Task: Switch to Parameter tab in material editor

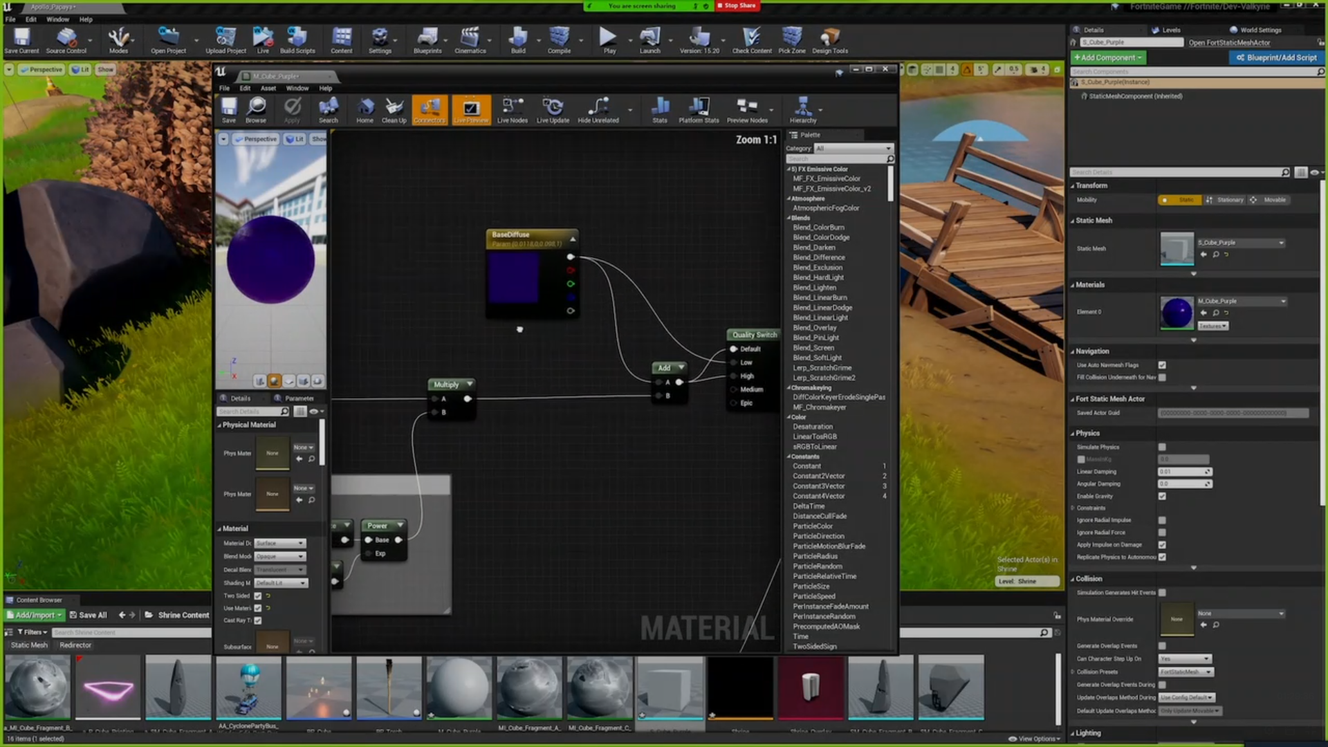Action: tap(294, 398)
